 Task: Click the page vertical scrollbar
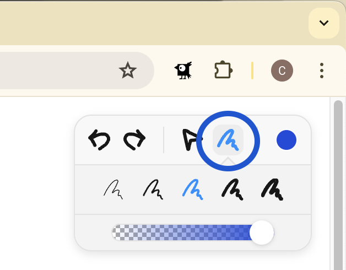point(338,185)
